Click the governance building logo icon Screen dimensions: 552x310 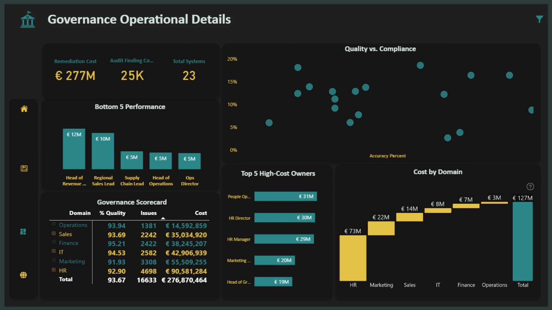[28, 20]
